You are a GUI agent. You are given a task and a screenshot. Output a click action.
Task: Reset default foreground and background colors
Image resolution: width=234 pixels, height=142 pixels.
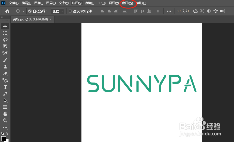point(3,133)
